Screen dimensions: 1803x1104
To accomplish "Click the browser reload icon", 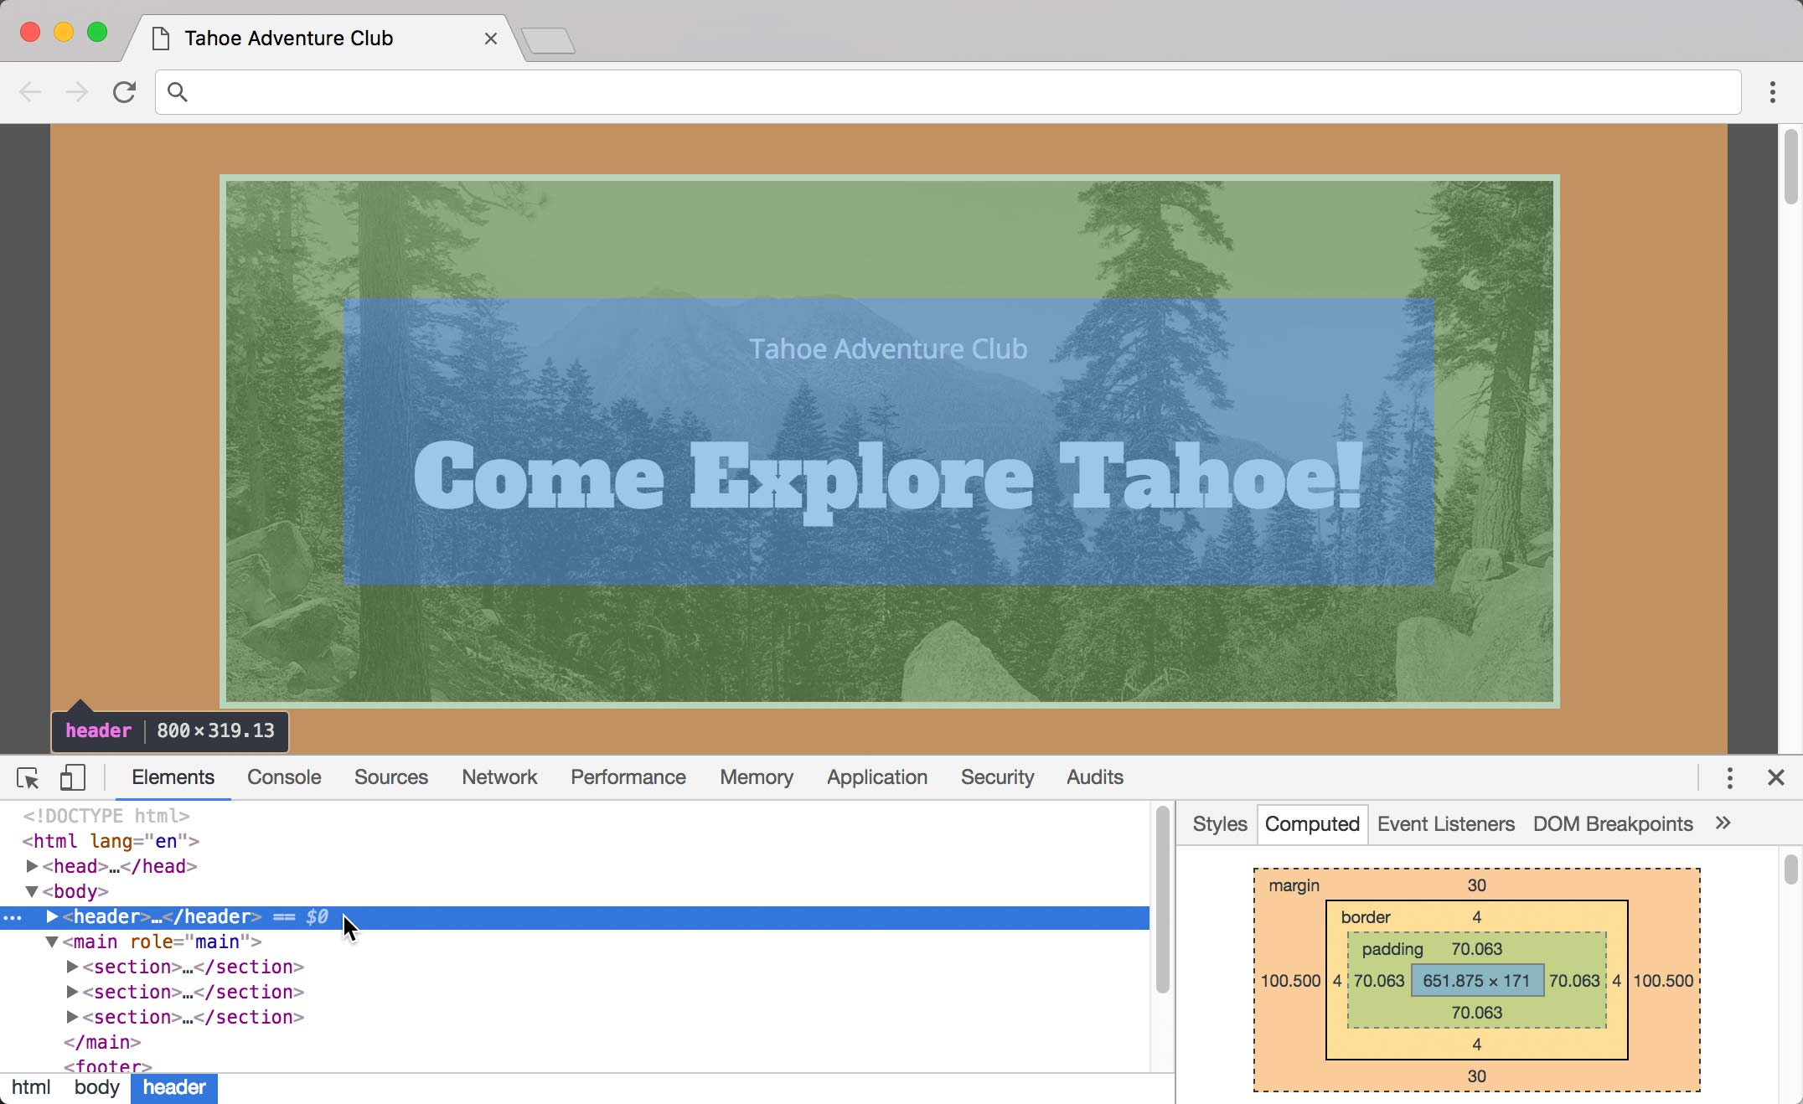I will click(124, 92).
